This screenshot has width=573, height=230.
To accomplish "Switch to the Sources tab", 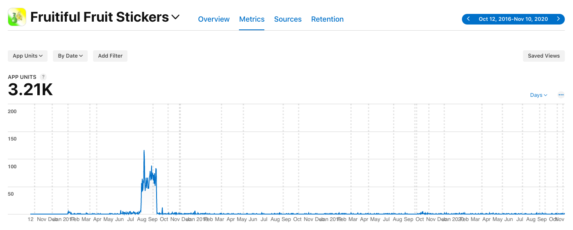I will tap(288, 19).
